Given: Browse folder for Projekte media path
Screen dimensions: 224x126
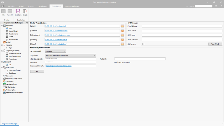Looking at the screenshot, I should (122, 39).
